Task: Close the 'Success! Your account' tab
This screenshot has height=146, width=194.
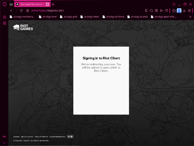Action: (47, 4)
